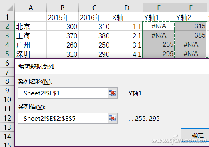Select column F header
This screenshot has height=147, width=209.
click(x=191, y=8)
